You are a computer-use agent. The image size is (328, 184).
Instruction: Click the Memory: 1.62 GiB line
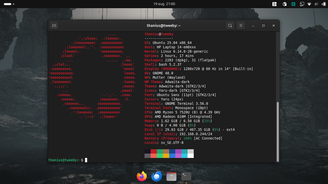pos(178,121)
